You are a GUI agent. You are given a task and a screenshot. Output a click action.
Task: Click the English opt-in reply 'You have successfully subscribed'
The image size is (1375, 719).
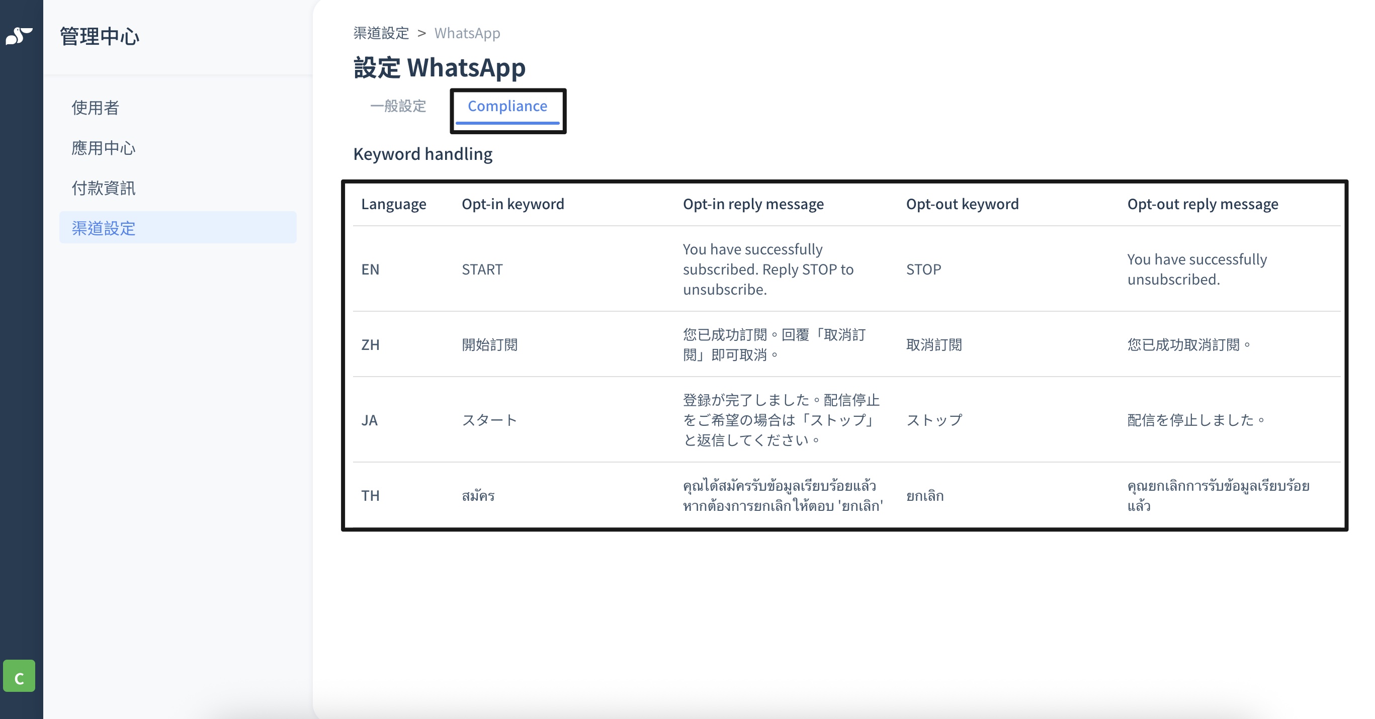(x=768, y=269)
